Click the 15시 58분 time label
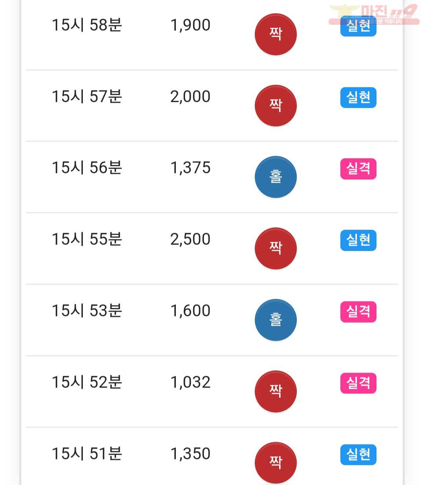This screenshot has height=485, width=424. [87, 25]
